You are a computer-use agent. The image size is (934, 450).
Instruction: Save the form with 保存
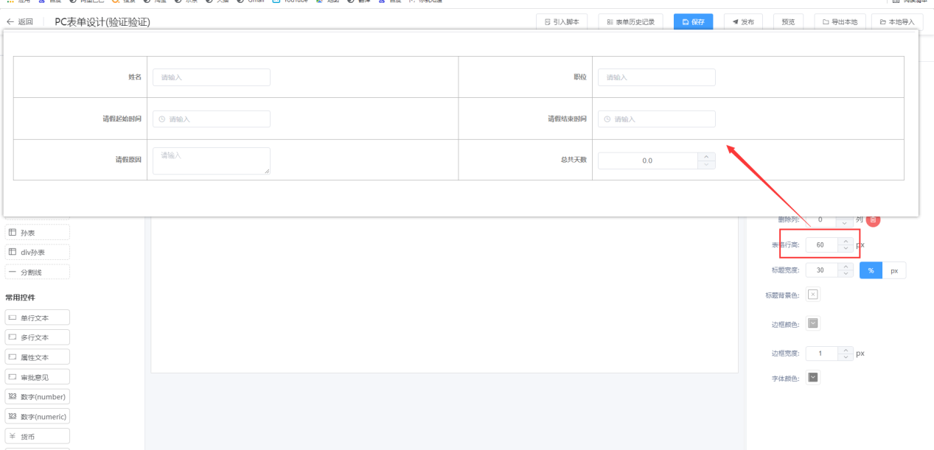point(693,22)
